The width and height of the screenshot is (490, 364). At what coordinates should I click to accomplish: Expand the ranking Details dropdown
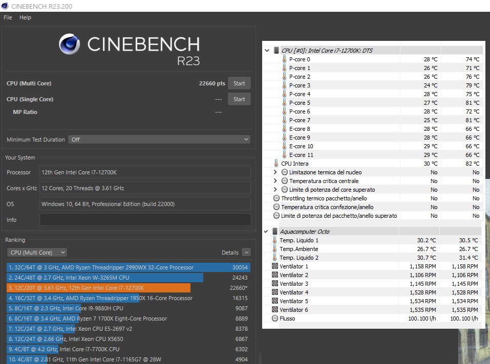pos(246,253)
